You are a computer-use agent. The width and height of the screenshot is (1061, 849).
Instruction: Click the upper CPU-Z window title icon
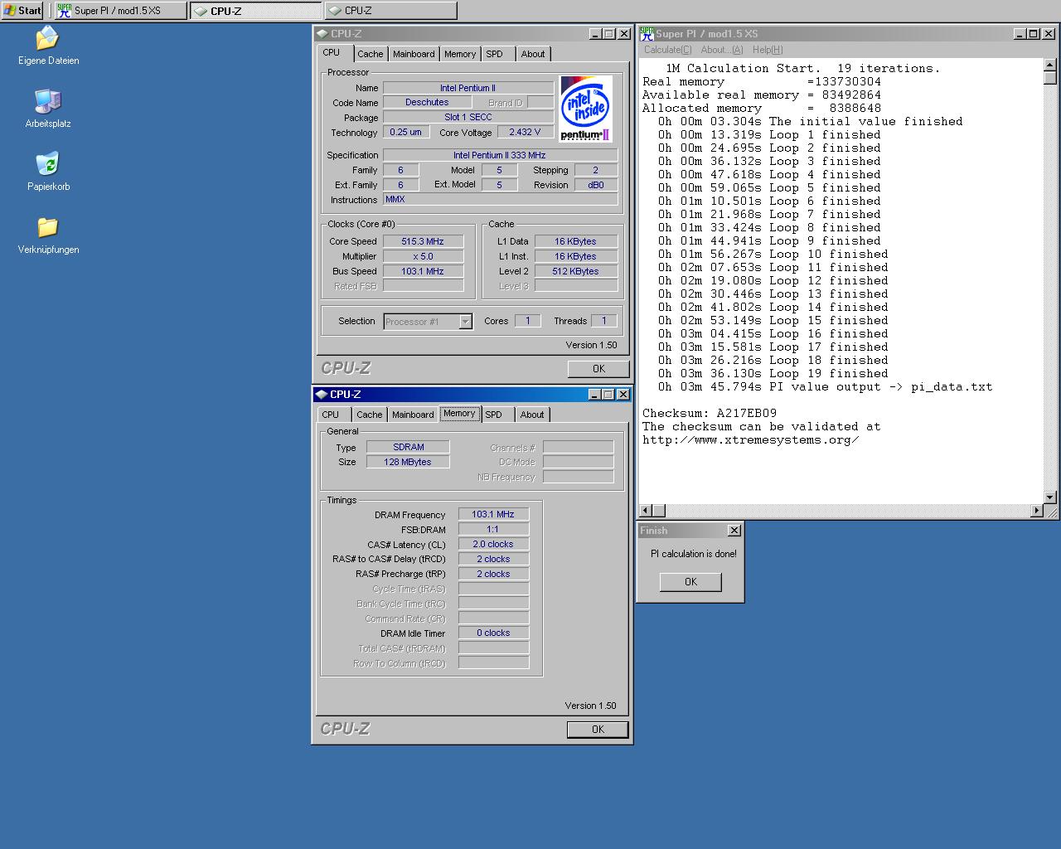click(322, 33)
